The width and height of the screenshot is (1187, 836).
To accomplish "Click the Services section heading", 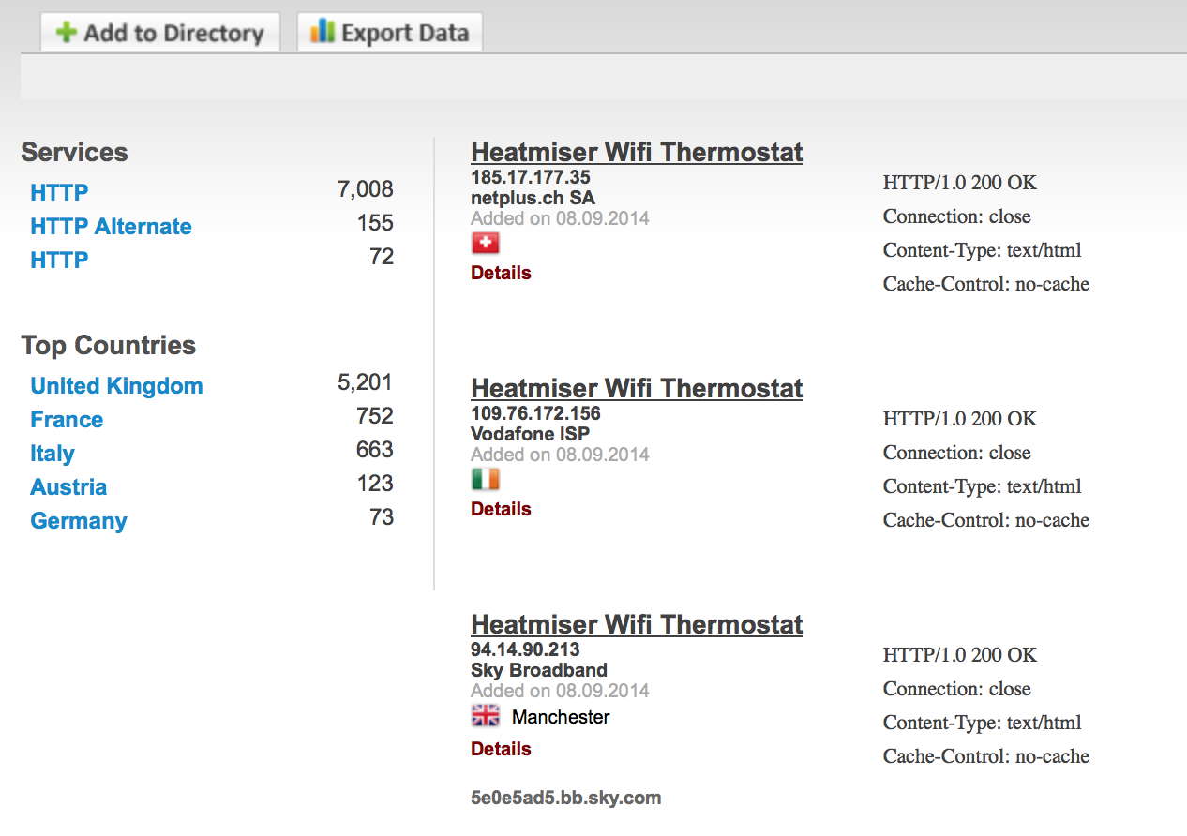I will click(x=74, y=152).
